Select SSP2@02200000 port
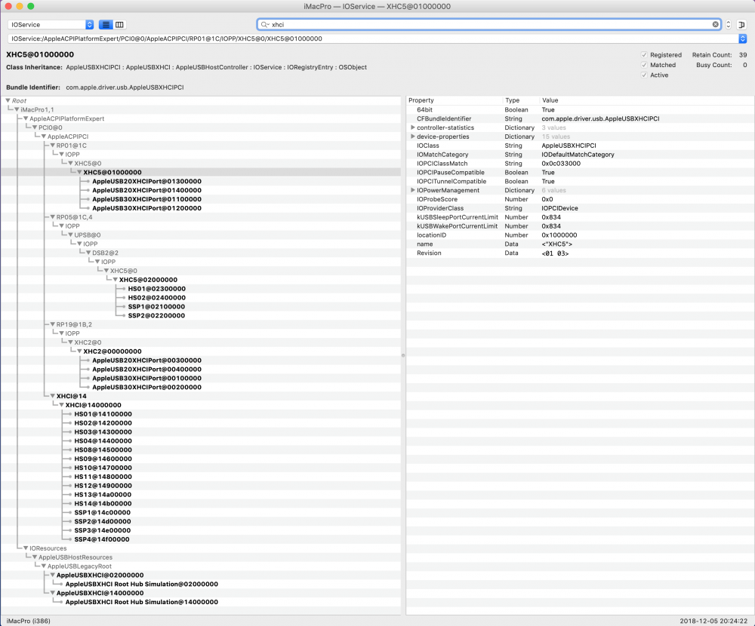 point(156,316)
